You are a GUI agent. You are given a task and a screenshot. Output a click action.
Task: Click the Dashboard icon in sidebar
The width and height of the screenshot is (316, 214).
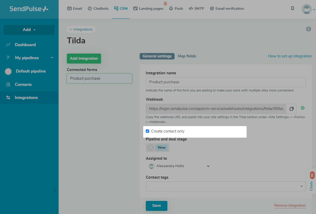[x=8, y=45]
